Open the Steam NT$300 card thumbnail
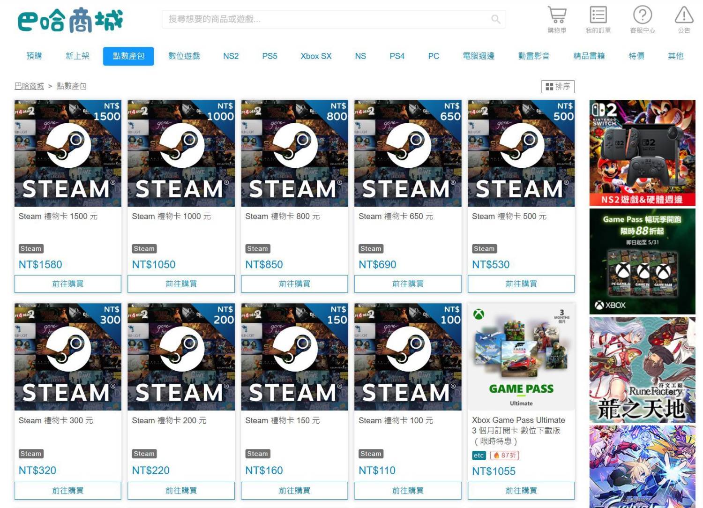 (x=68, y=357)
